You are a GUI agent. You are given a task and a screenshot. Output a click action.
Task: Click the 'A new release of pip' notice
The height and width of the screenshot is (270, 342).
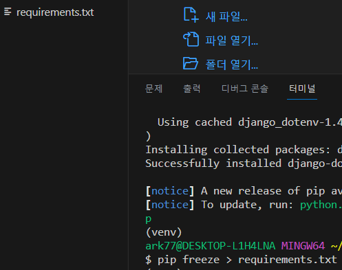click(x=244, y=191)
